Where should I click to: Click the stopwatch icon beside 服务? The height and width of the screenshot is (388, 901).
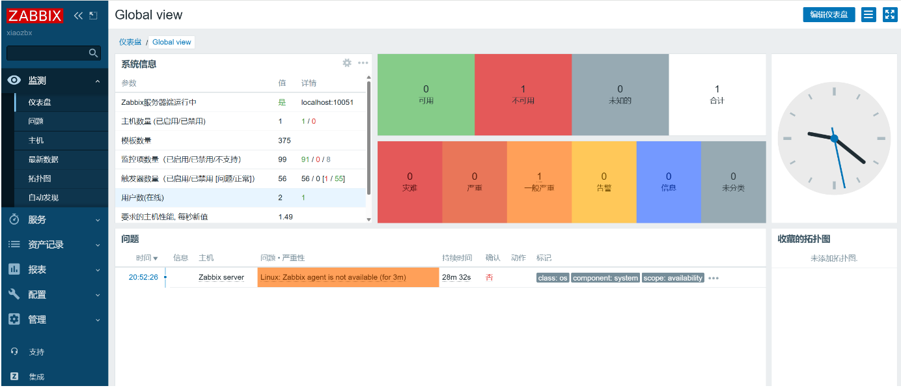14,220
